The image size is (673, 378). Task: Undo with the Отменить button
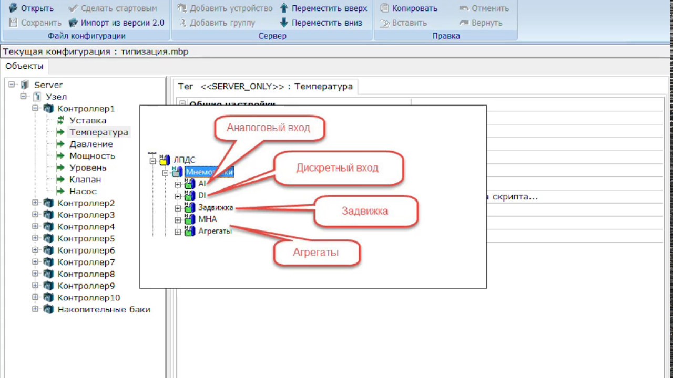484,8
